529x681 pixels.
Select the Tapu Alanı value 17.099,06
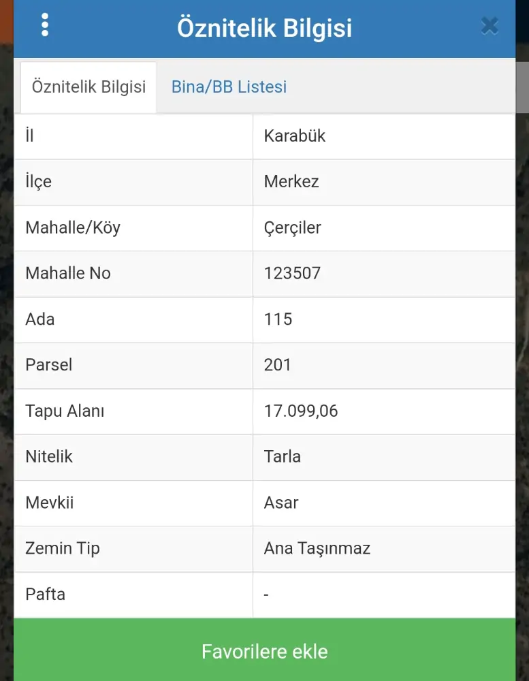[301, 411]
